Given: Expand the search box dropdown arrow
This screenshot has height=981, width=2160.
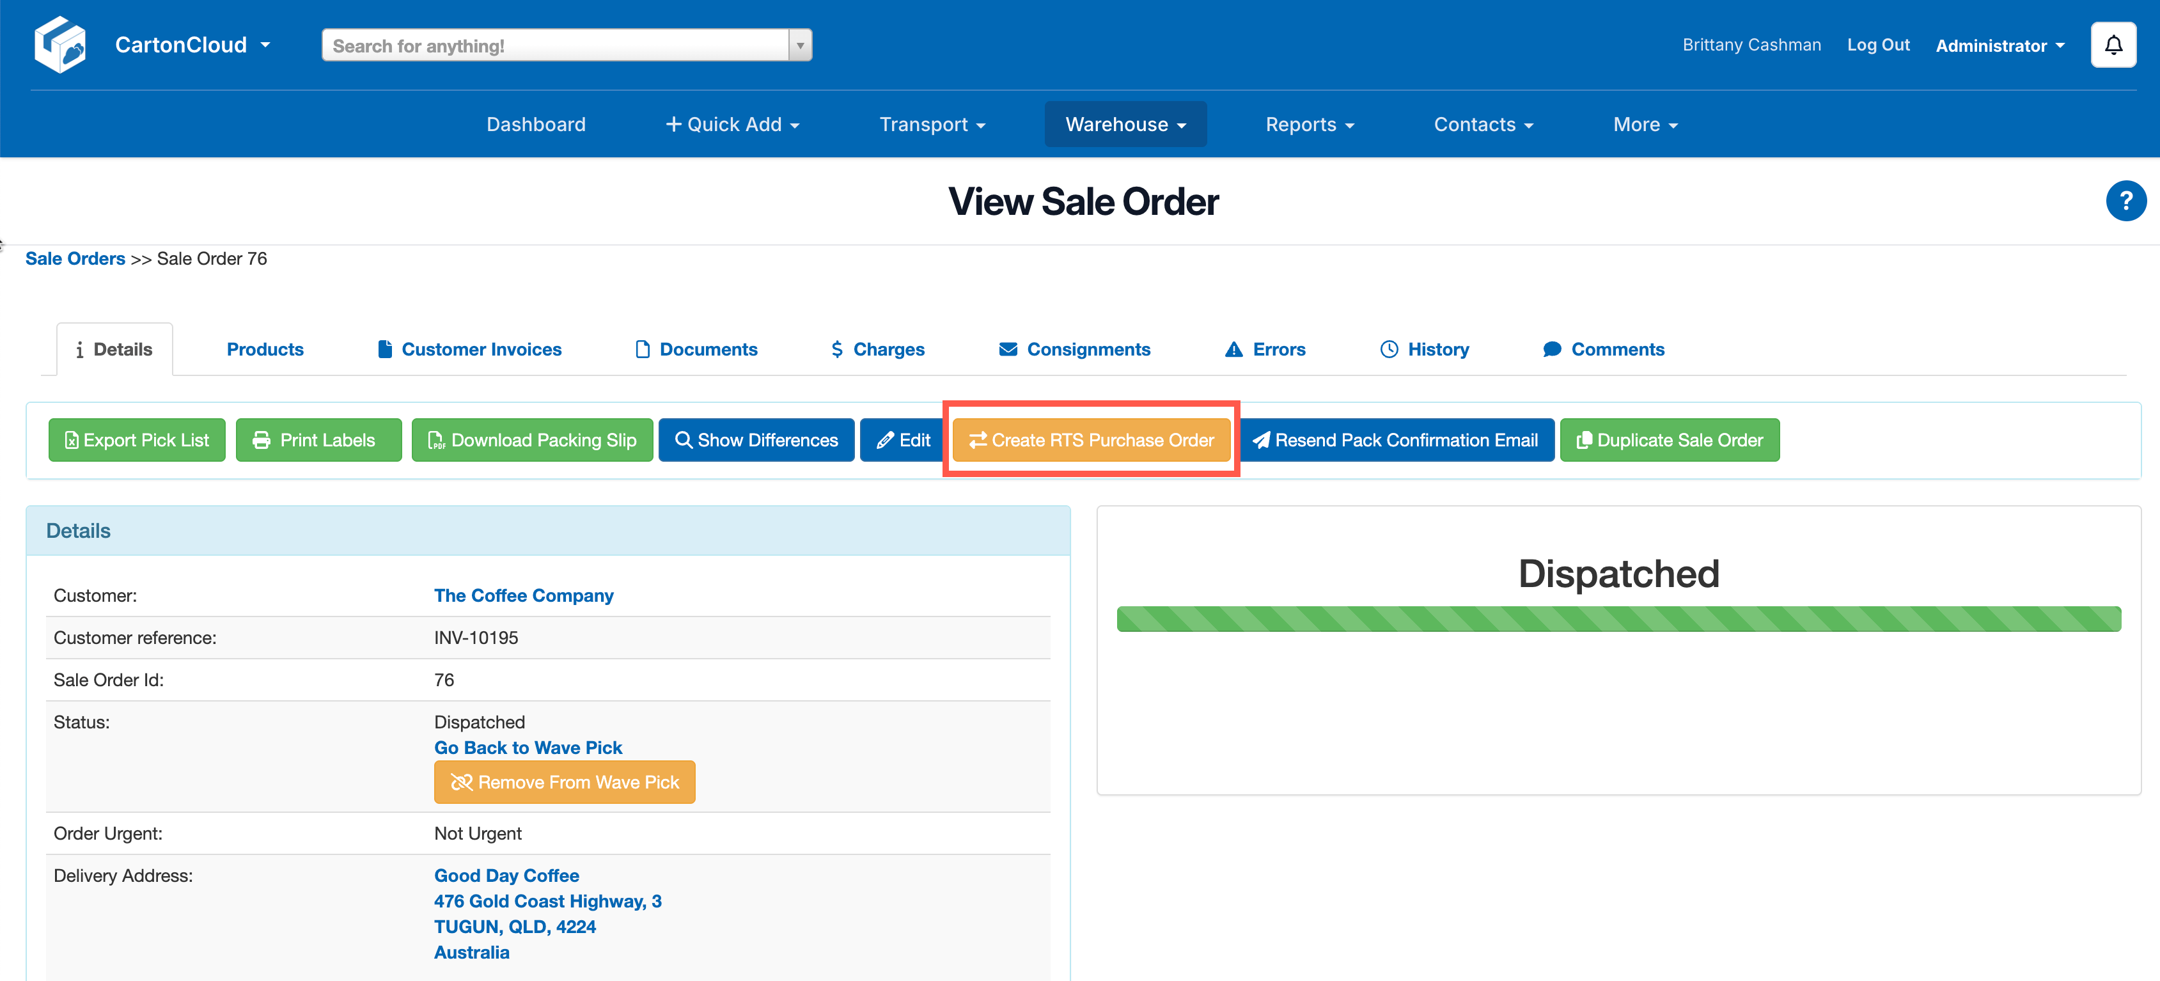Looking at the screenshot, I should coord(800,45).
